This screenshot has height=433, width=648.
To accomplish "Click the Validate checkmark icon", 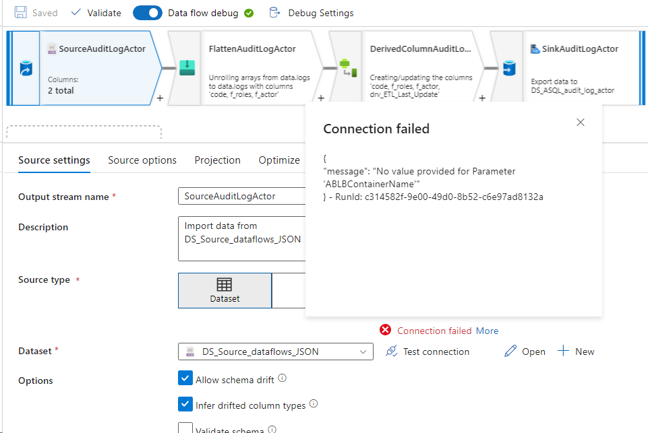I will (76, 12).
